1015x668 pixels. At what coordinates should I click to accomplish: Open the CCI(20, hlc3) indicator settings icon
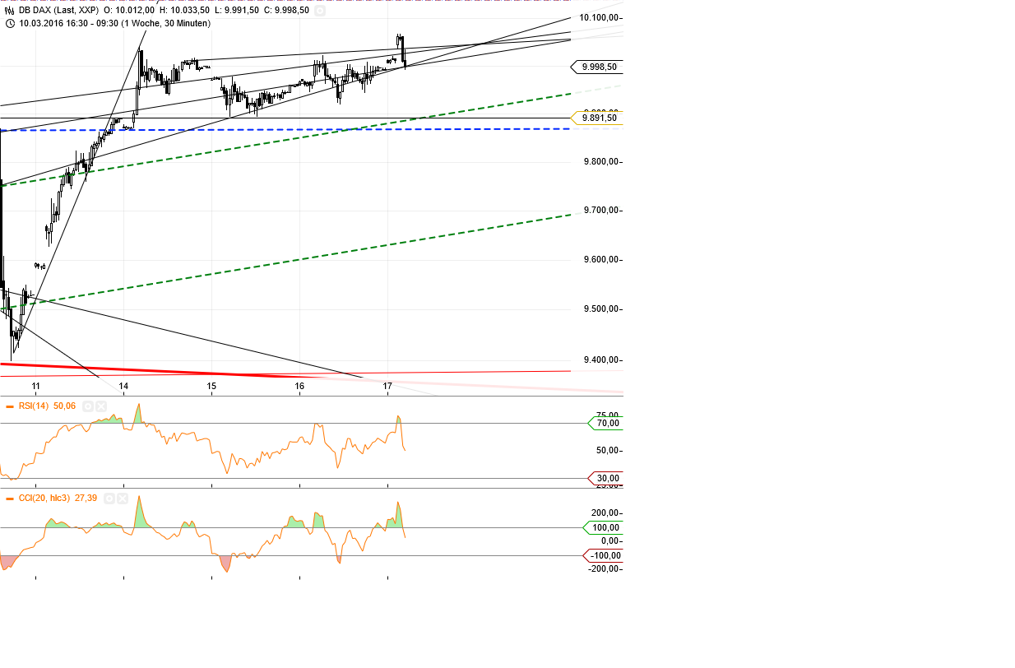pyautogui.click(x=109, y=498)
